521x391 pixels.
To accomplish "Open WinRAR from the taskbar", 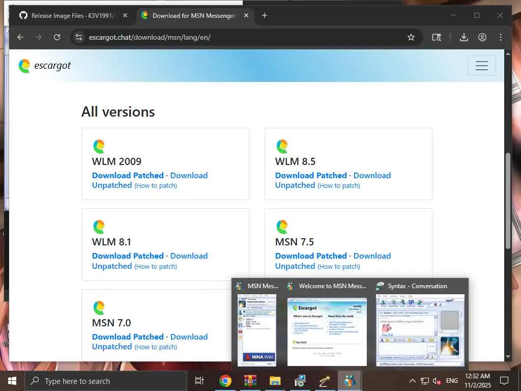I will pos(250,381).
